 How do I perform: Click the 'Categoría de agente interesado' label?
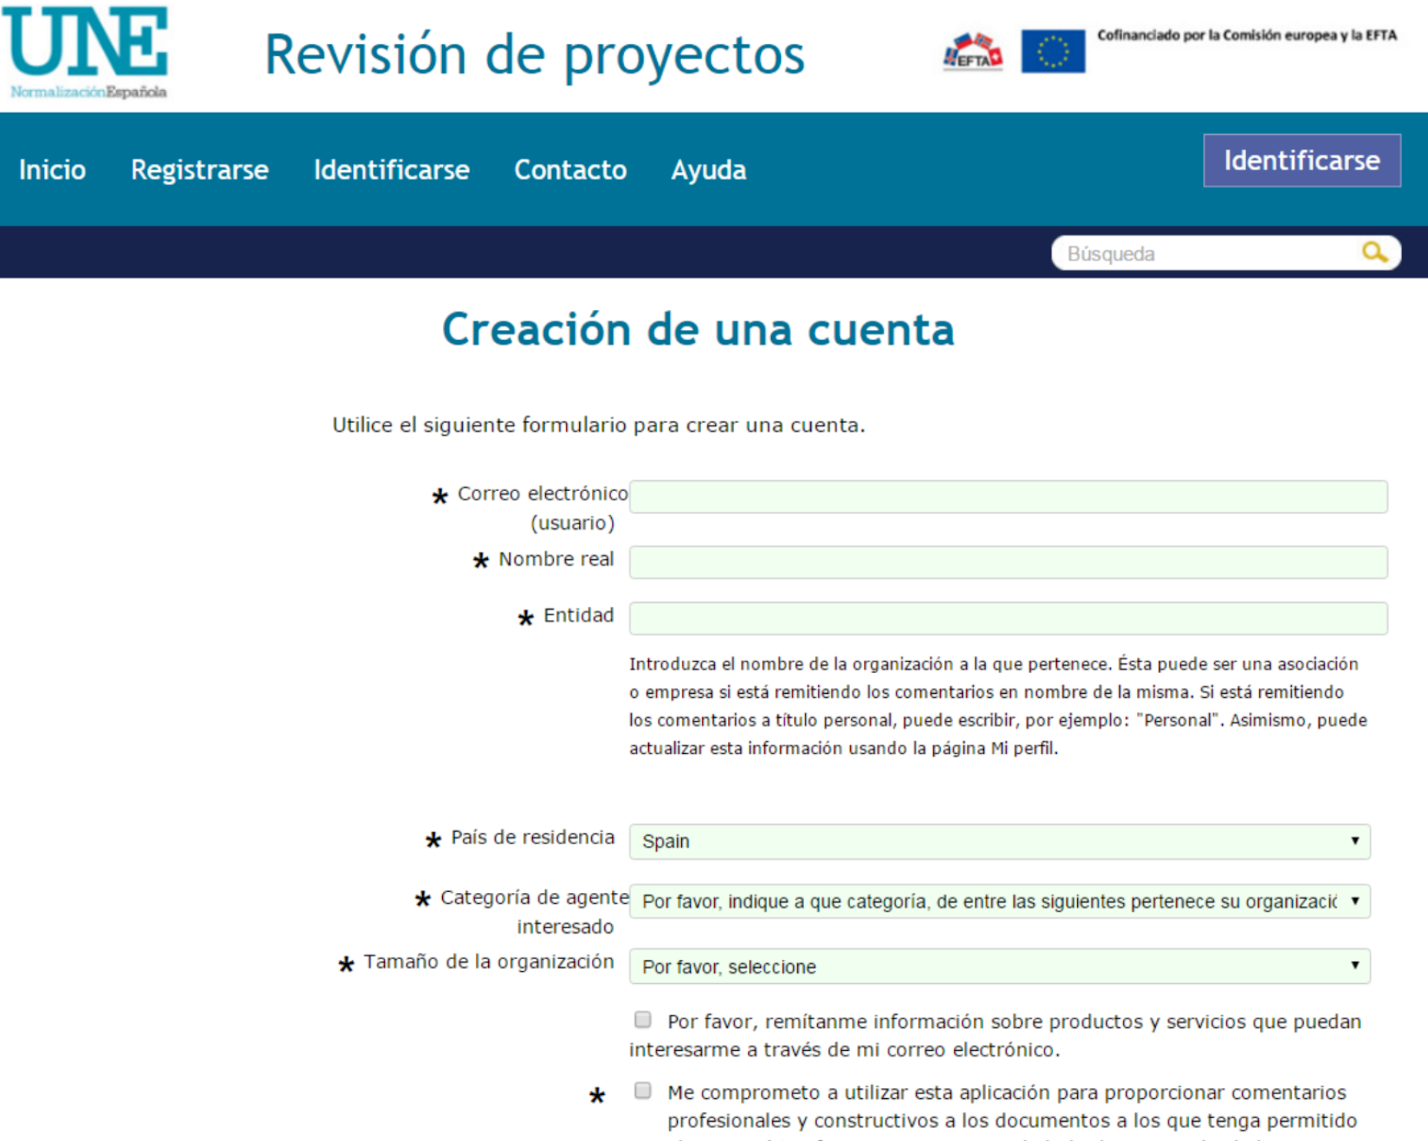(534, 912)
